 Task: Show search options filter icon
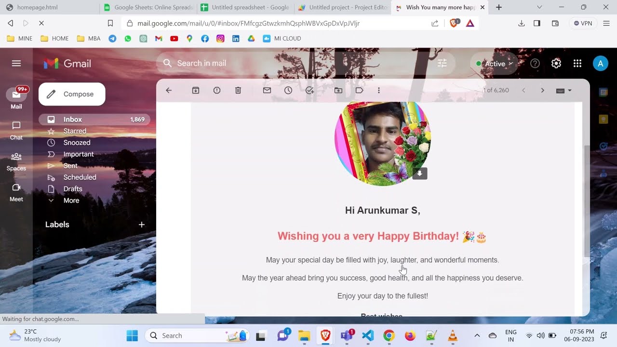point(442,63)
